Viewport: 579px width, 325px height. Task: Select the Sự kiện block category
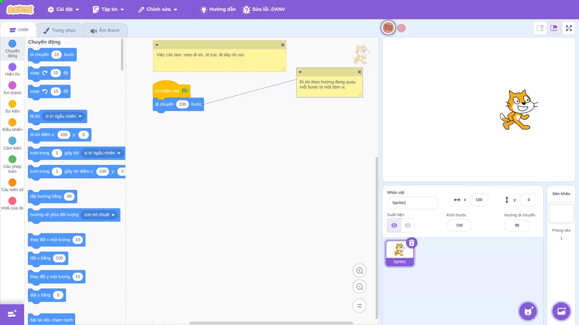(12, 106)
